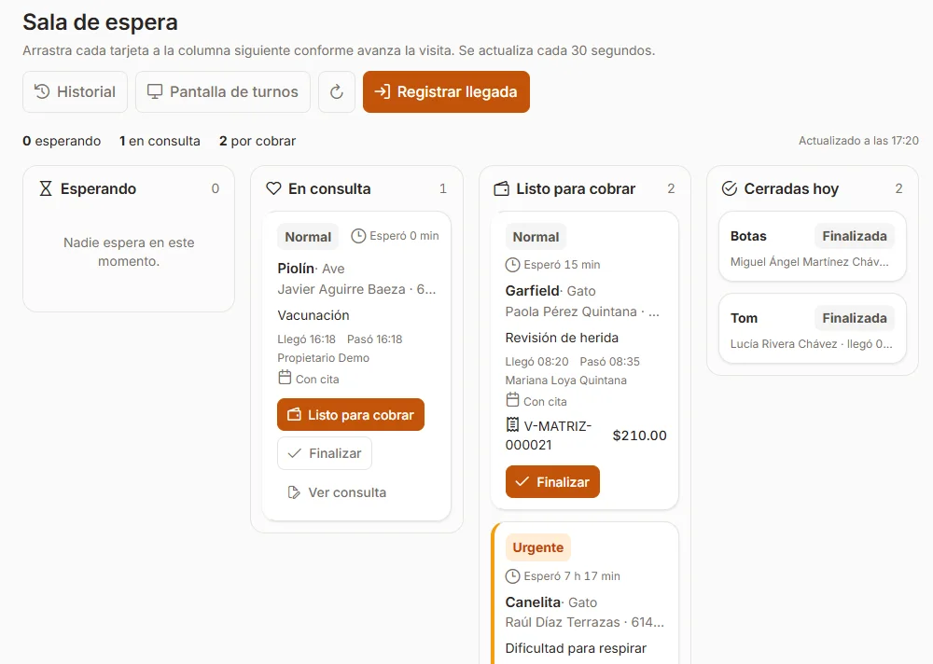Viewport: 933px width, 664px height.
Task: Click Finalizada badge on Botas card
Action: (x=855, y=236)
